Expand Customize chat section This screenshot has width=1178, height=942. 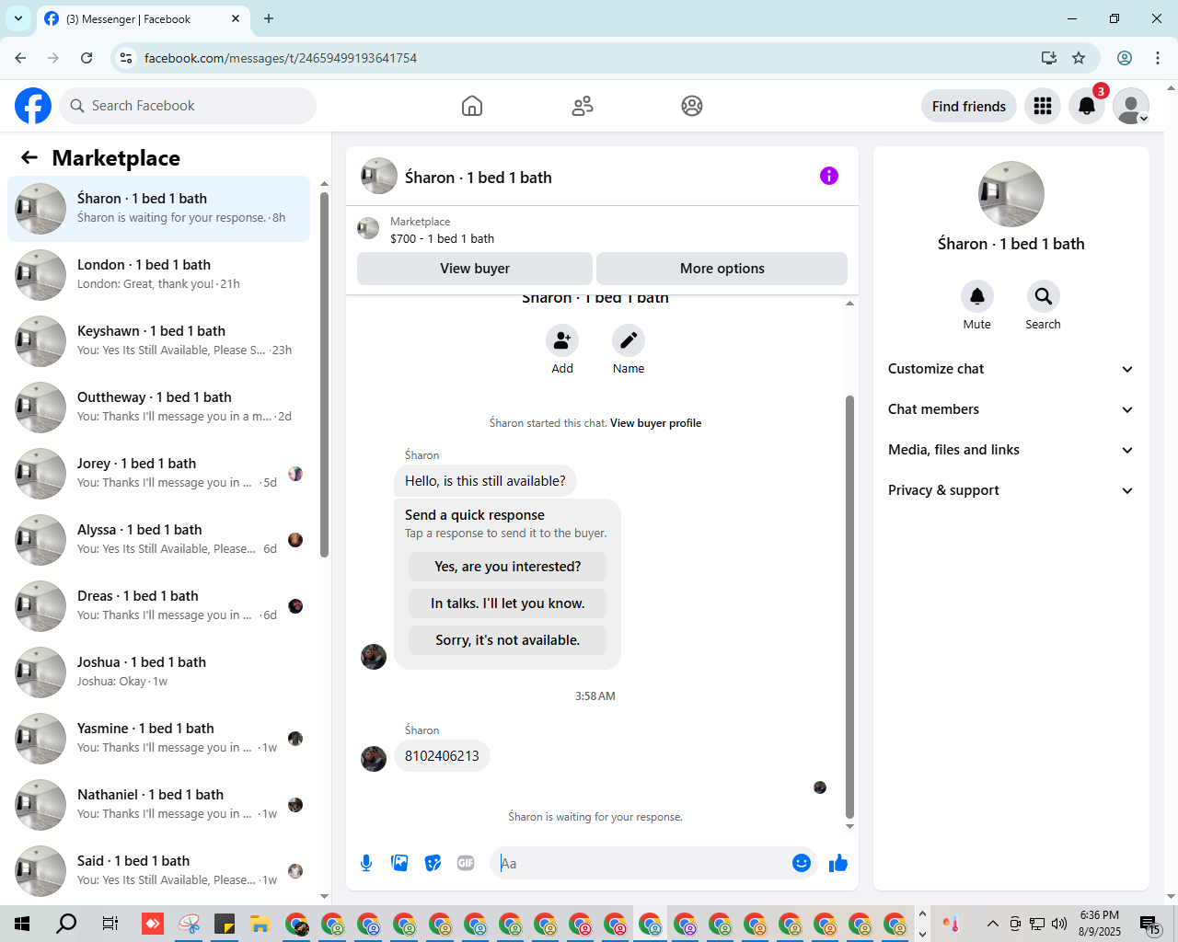(x=1011, y=369)
